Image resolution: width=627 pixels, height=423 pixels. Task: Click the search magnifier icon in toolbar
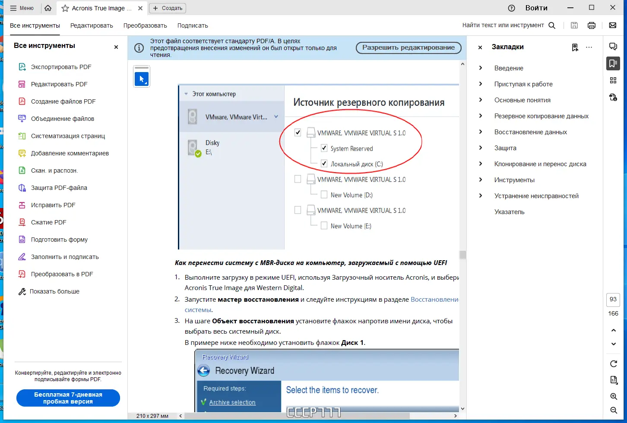click(x=552, y=25)
